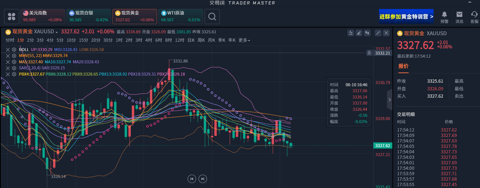The height and width of the screenshot is (188, 480).
Task: Remove the SAR indicator
Action: 8,68
